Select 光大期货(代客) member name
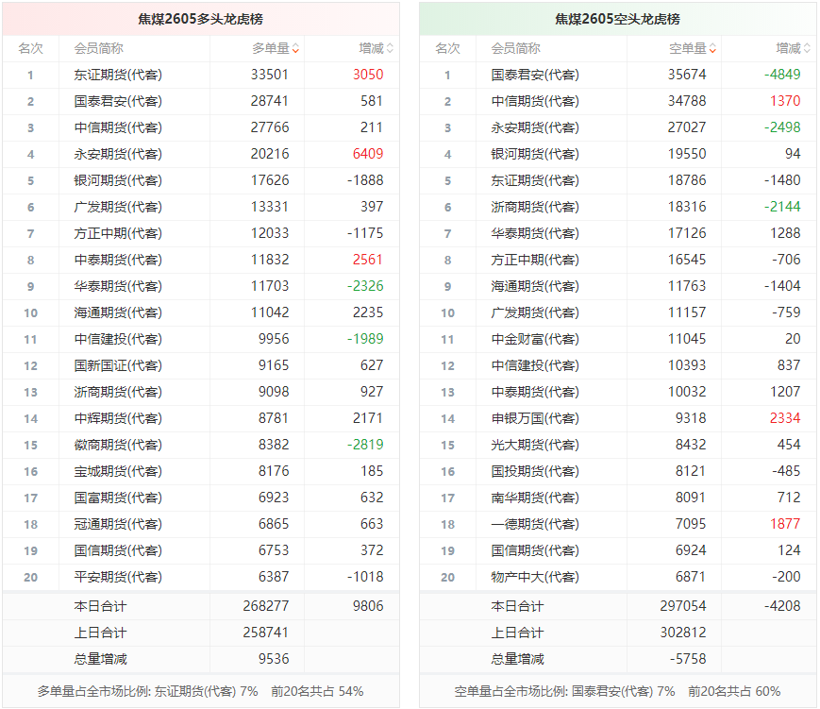820x709 pixels. 535,445
